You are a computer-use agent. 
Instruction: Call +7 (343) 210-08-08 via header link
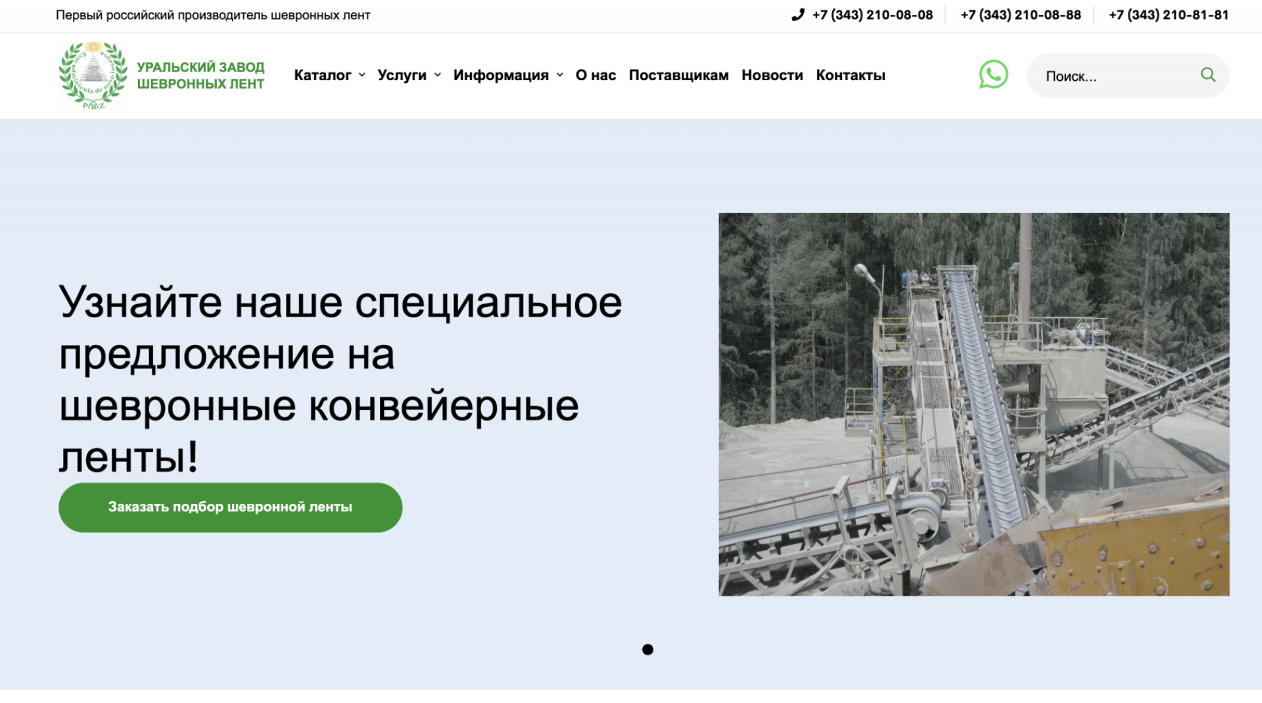click(x=872, y=14)
